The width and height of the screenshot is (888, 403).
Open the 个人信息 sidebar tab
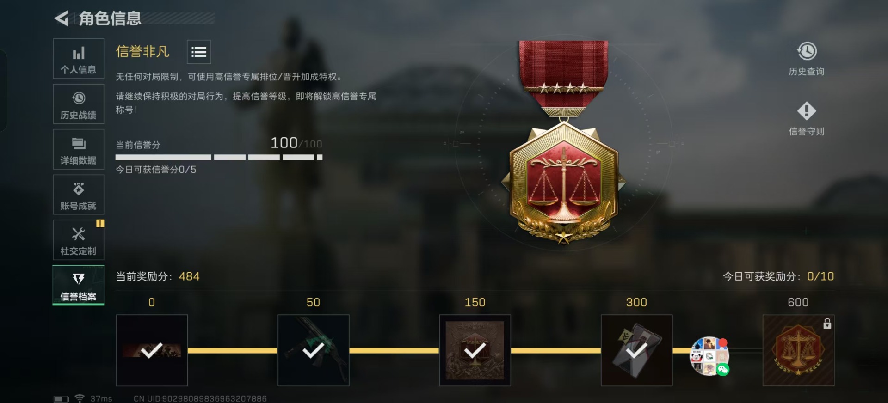[79, 59]
